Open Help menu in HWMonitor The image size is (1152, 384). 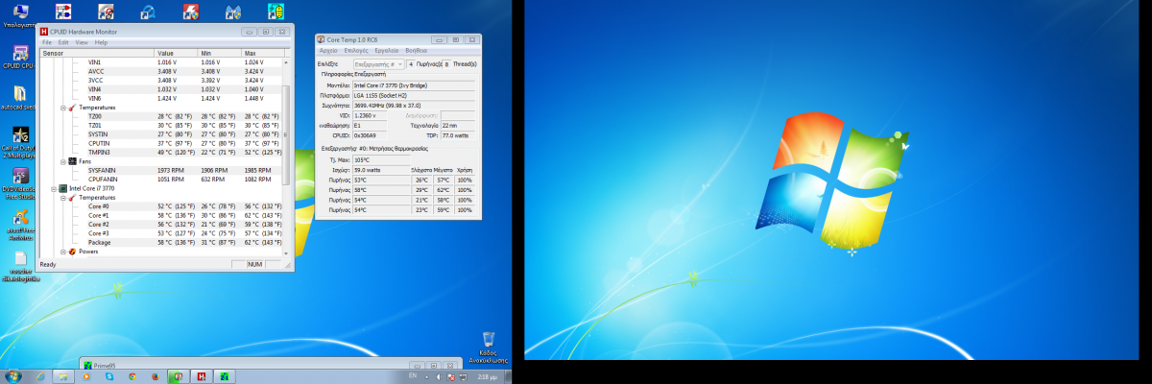coord(101,42)
